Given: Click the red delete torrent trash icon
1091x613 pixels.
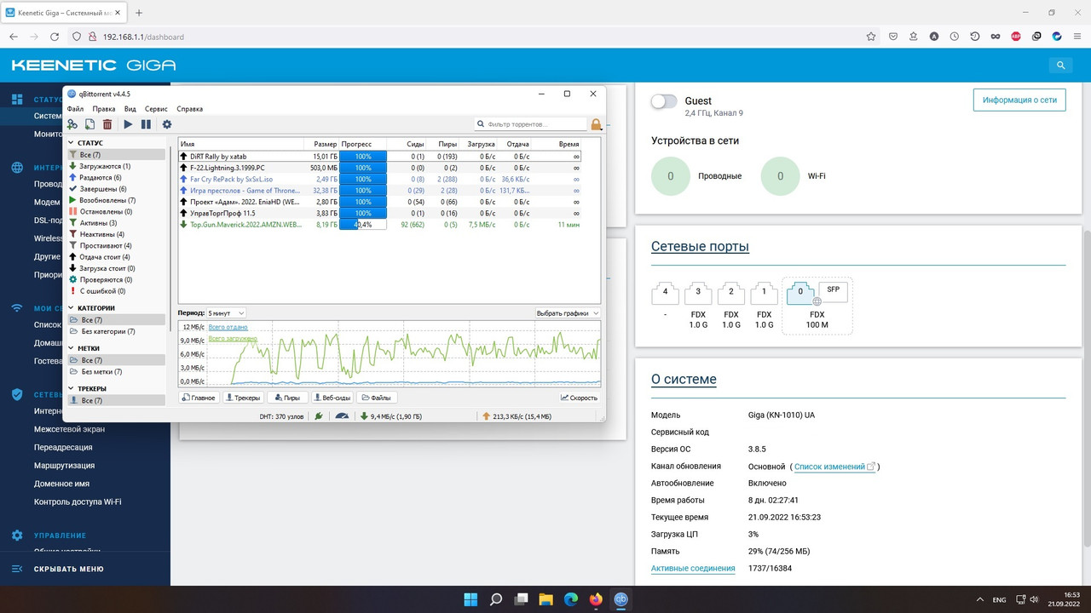Looking at the screenshot, I should (107, 124).
